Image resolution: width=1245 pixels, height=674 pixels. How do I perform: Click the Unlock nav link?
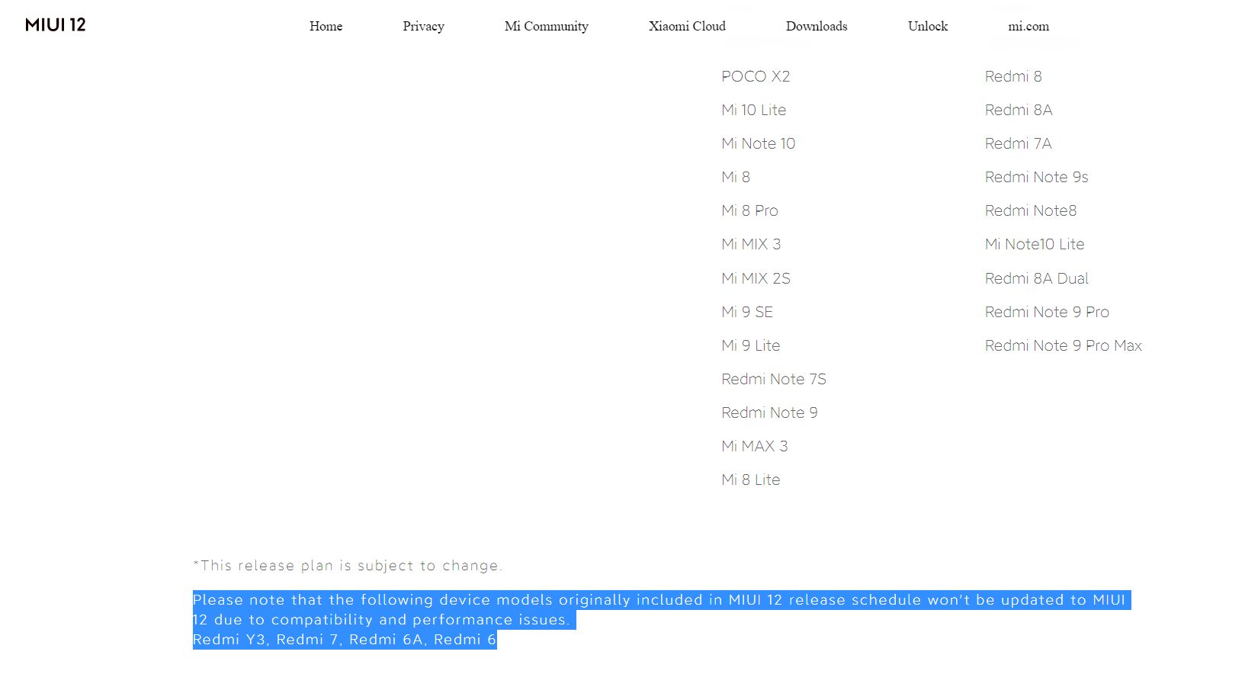pyautogui.click(x=928, y=26)
